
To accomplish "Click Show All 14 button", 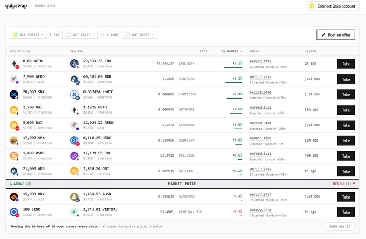I will [x=340, y=226].
